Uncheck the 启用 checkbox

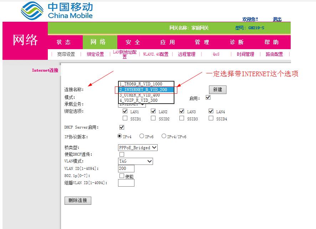tap(208, 97)
